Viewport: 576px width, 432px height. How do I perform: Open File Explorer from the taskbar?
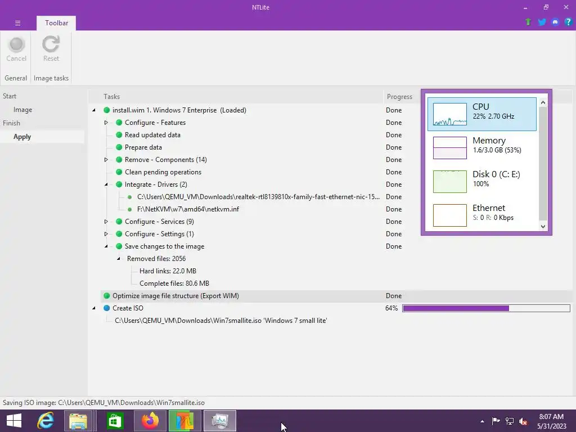[x=78, y=421]
